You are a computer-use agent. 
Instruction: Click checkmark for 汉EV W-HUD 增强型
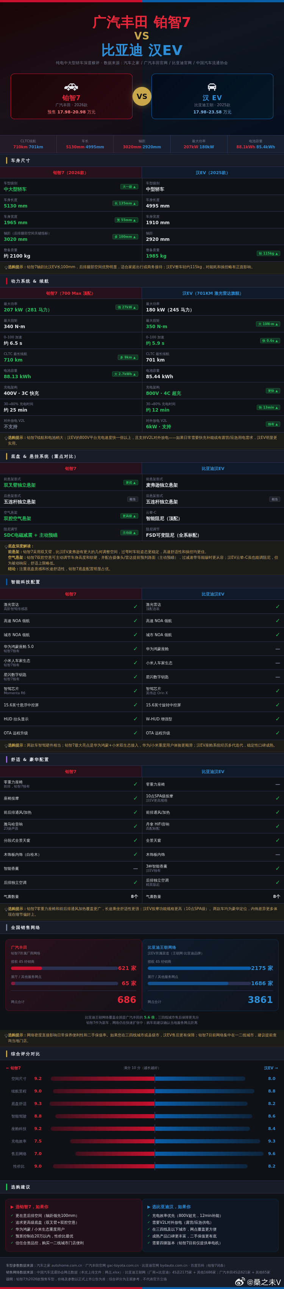278,719
